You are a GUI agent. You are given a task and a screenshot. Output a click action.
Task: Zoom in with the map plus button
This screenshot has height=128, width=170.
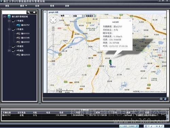53,33
